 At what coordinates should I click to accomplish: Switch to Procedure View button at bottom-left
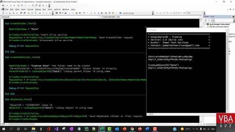[2, 124]
